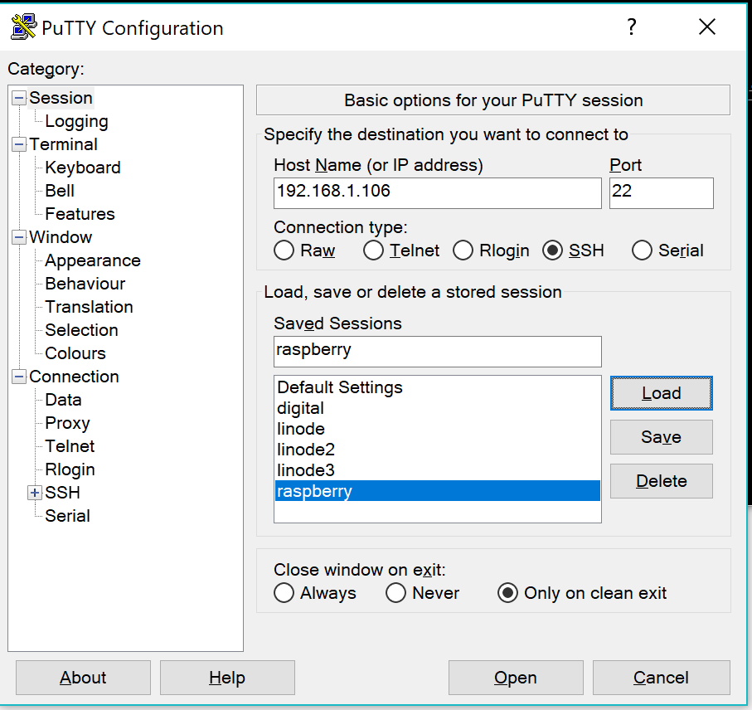Click the PuTTY icon in title bar
Viewport: 752px width, 710px height.
click(x=23, y=27)
